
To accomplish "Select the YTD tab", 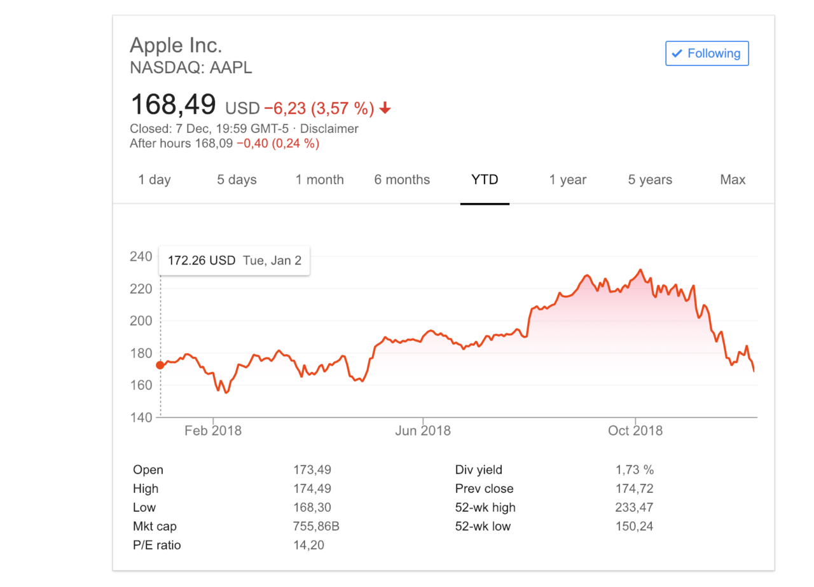I will pos(485,180).
